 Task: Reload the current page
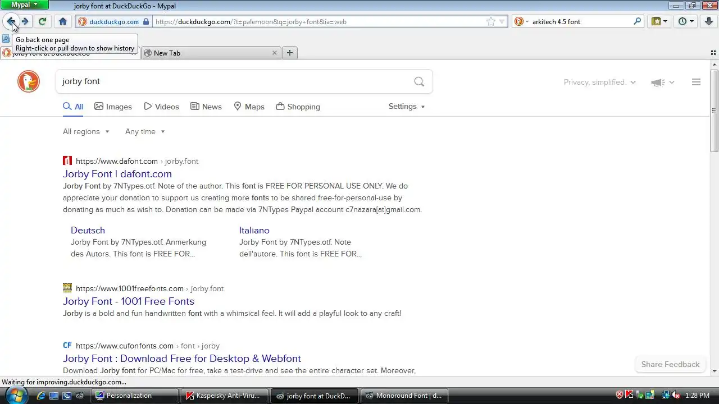pyautogui.click(x=42, y=21)
